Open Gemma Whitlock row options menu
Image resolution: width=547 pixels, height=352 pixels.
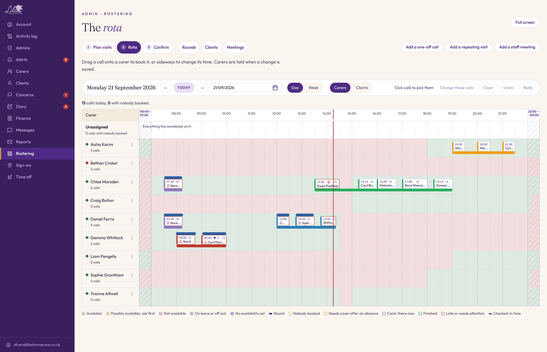click(132, 238)
